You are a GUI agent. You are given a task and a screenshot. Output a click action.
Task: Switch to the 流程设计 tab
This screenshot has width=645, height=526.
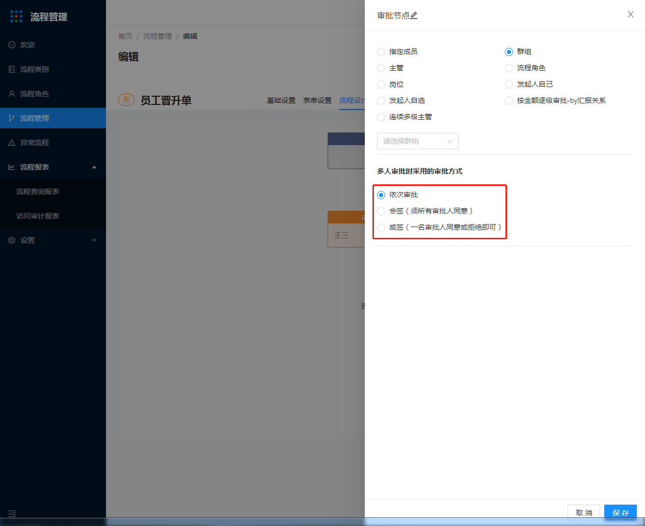[x=352, y=100]
